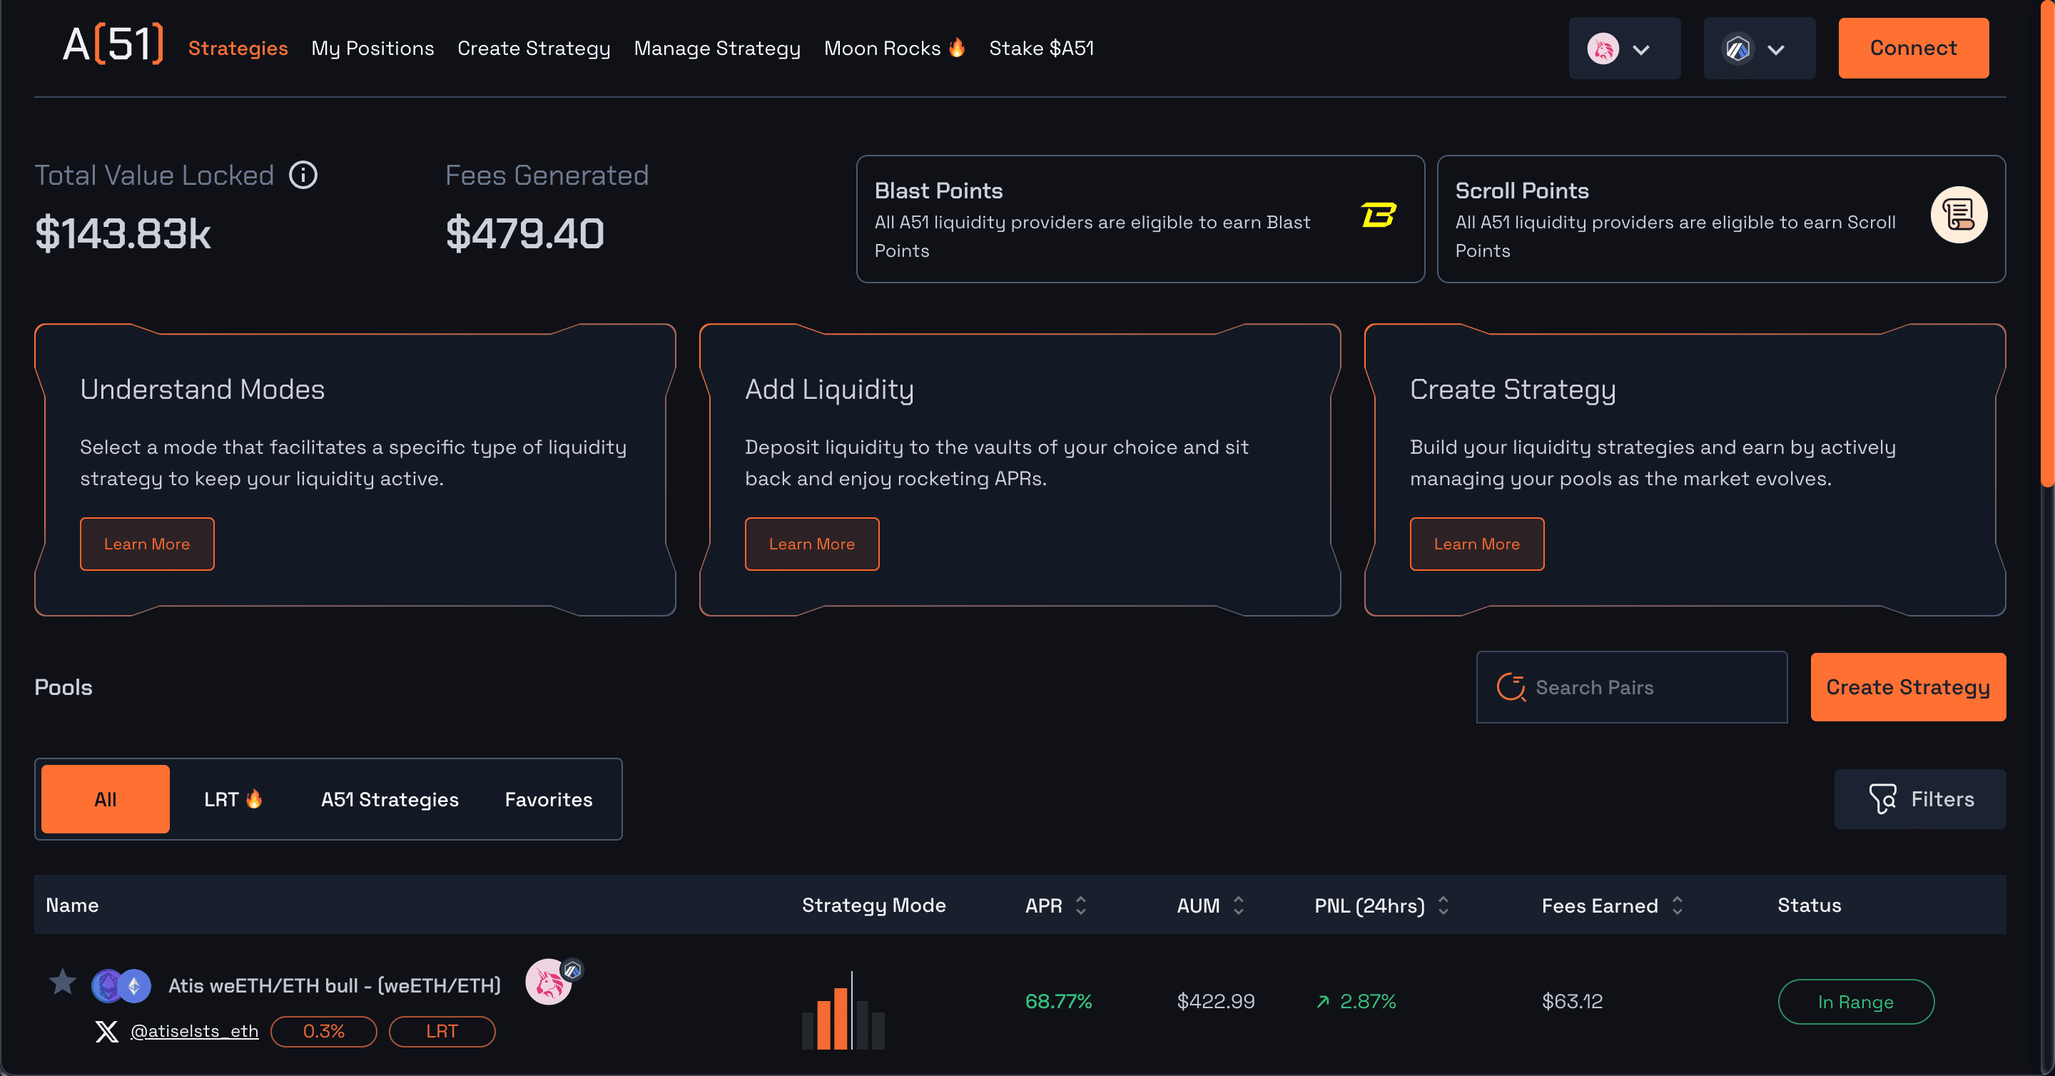Open the network selector dropdown
The image size is (2055, 1076).
click(x=1759, y=49)
